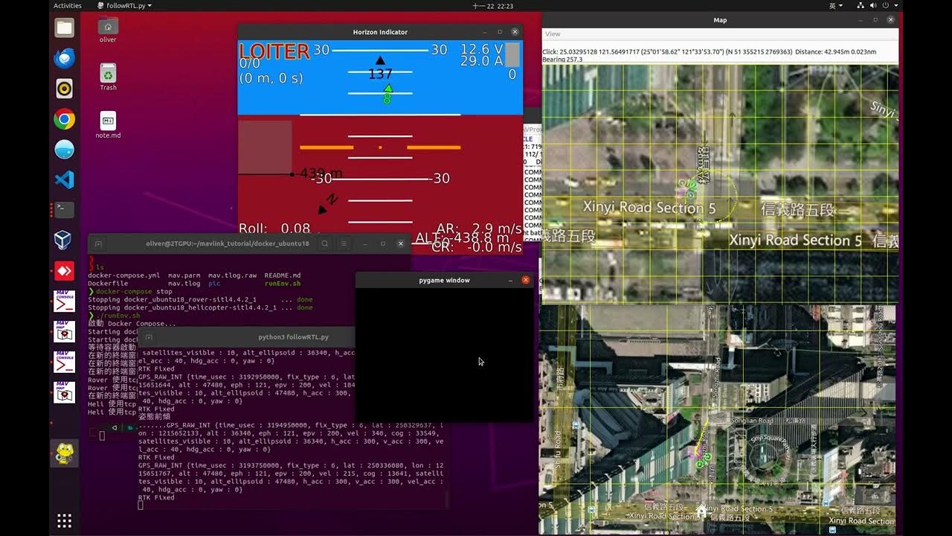Click the 姿態前傾 line in followRTL terminal

pyautogui.click(x=155, y=417)
